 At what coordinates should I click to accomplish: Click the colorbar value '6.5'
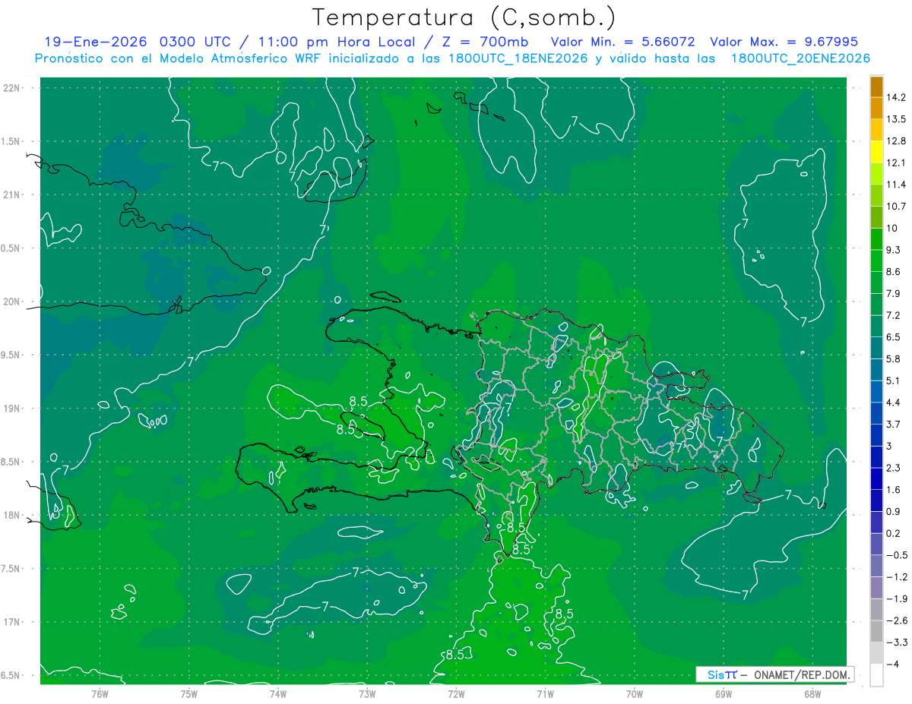[x=895, y=337]
